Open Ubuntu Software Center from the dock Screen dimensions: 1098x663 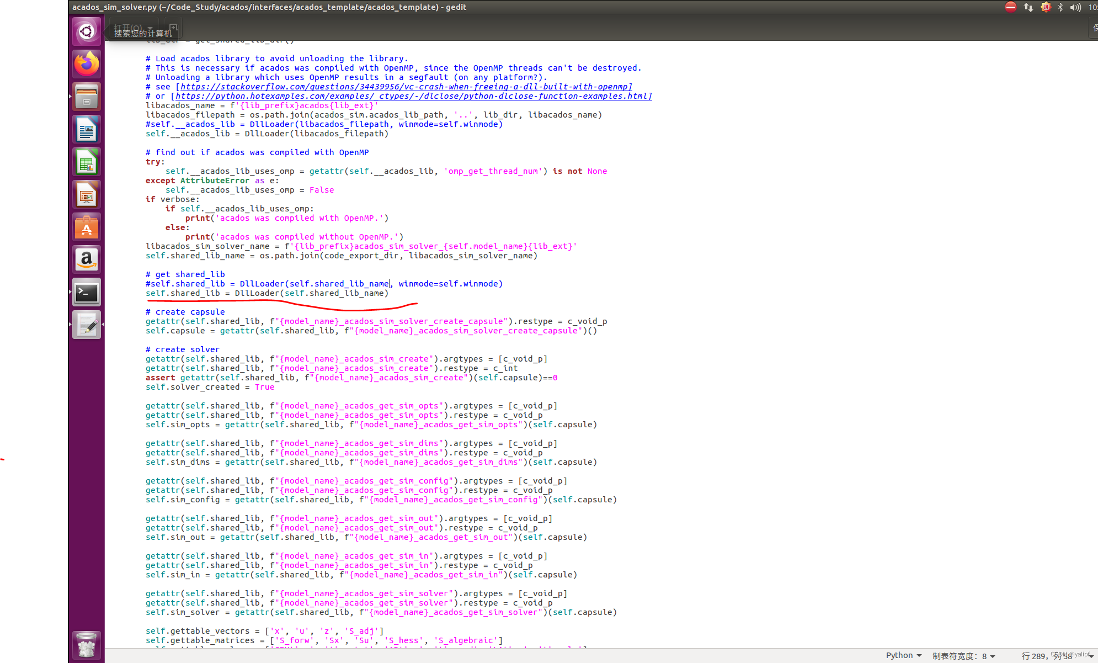(x=86, y=226)
